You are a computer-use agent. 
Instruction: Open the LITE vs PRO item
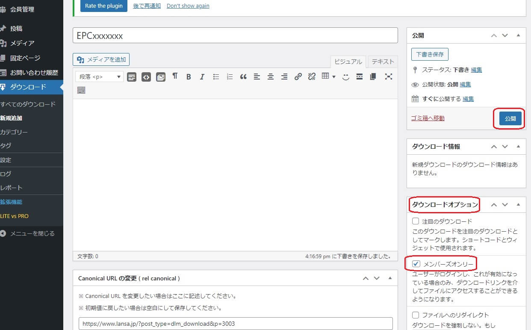(15, 216)
